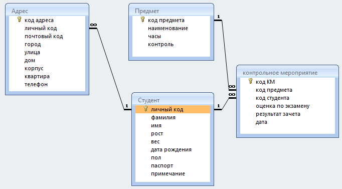Click the key icon next to код адреса

pyautogui.click(x=20, y=20)
